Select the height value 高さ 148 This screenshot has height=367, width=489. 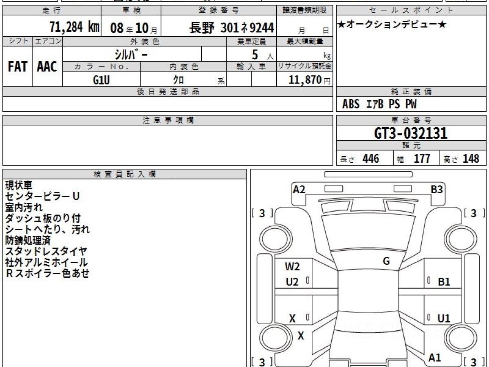click(x=462, y=159)
